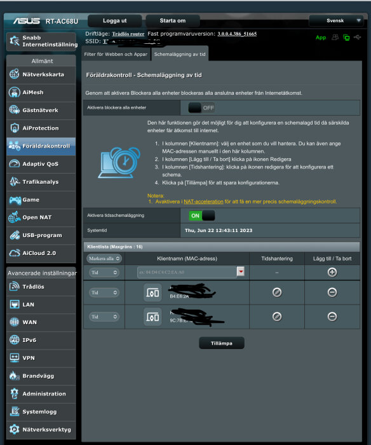Click firmware version 3.0.0.4.386_51665 link
The image size is (371, 445).
point(237,34)
